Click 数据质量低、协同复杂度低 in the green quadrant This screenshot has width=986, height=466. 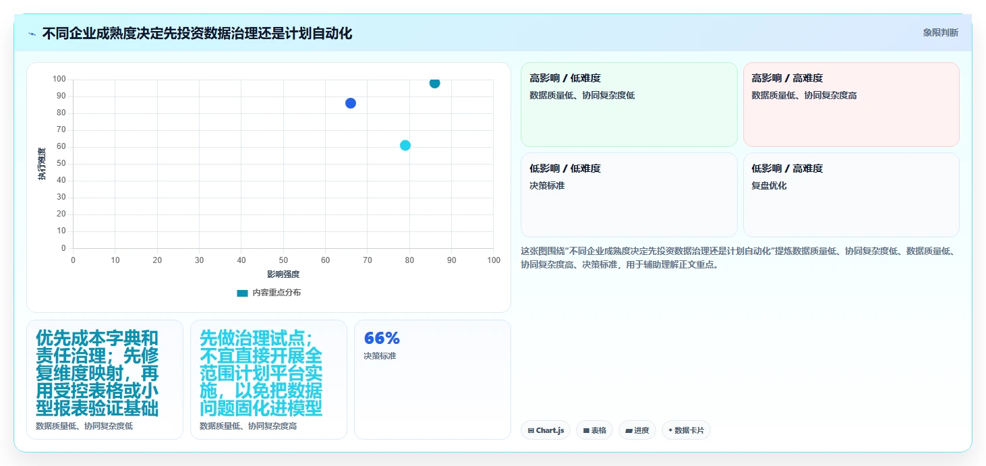click(582, 95)
